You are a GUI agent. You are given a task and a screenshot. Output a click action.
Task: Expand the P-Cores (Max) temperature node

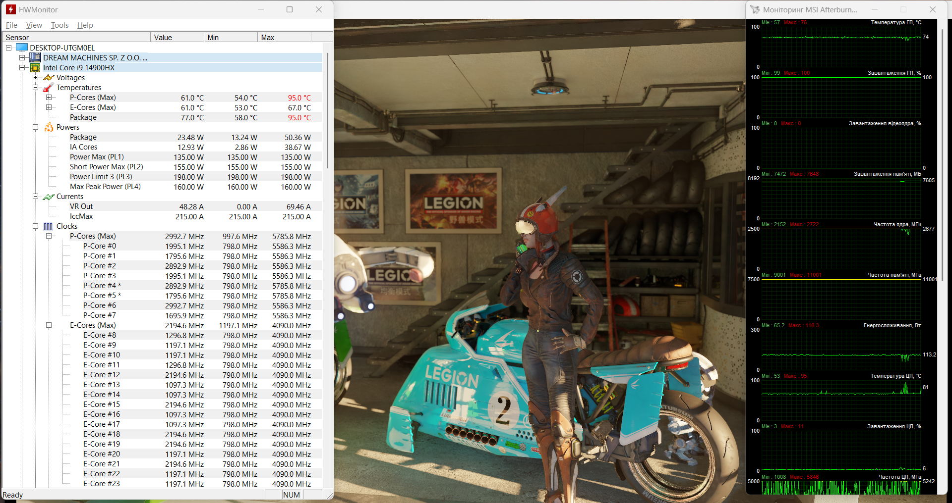pyautogui.click(x=49, y=98)
